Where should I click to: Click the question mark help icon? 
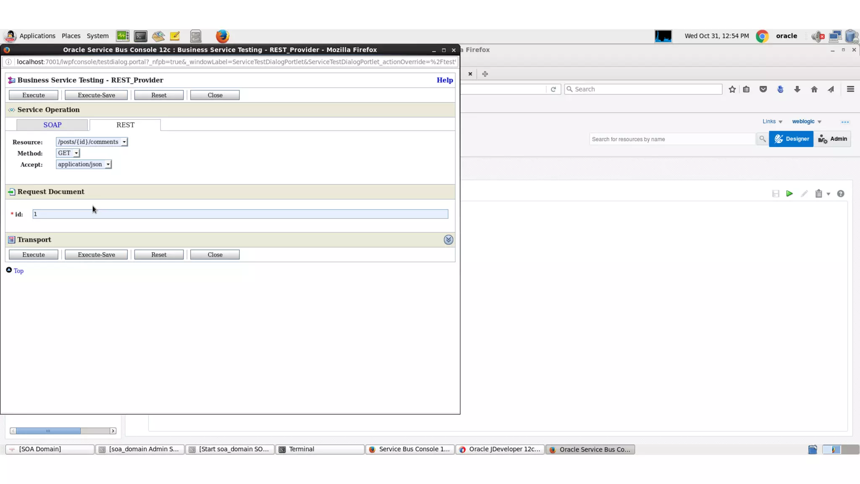coord(841,194)
